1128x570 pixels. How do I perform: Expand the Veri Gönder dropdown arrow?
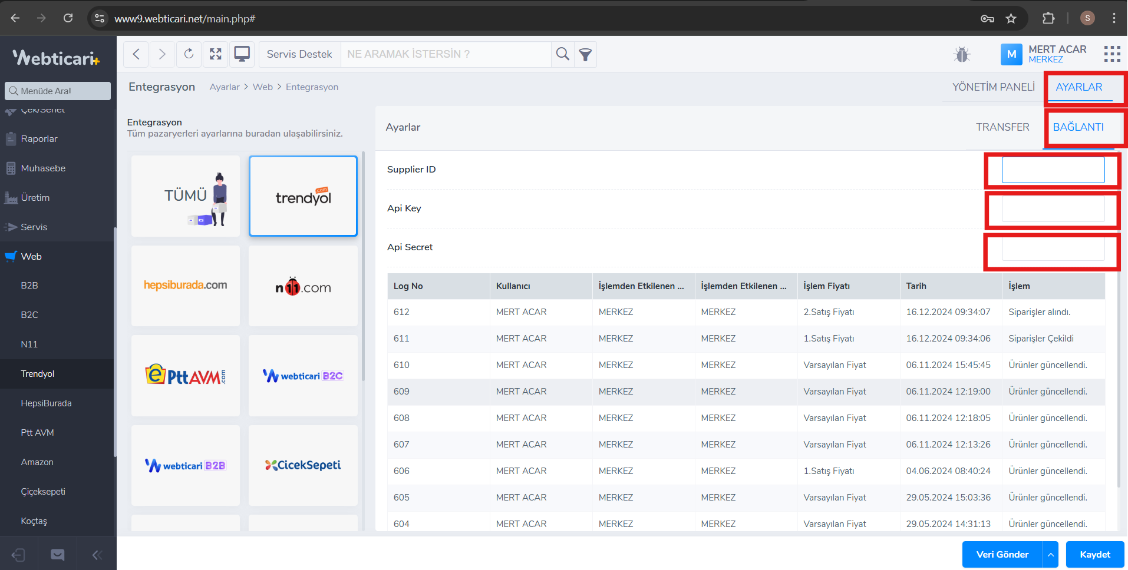tap(1050, 555)
